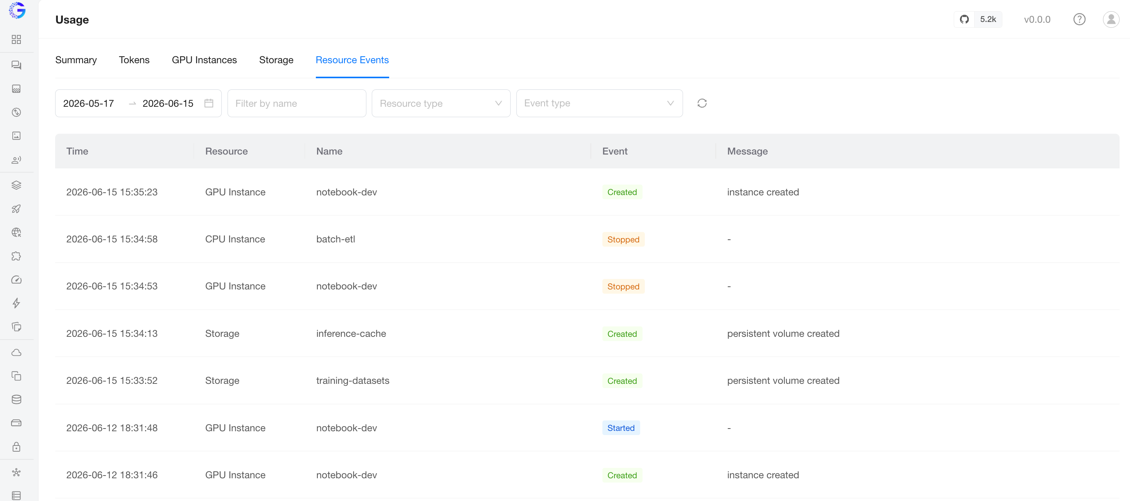The height and width of the screenshot is (501, 1130).
Task: Click the globe with cursor sidebar icon
Action: [x=16, y=232]
